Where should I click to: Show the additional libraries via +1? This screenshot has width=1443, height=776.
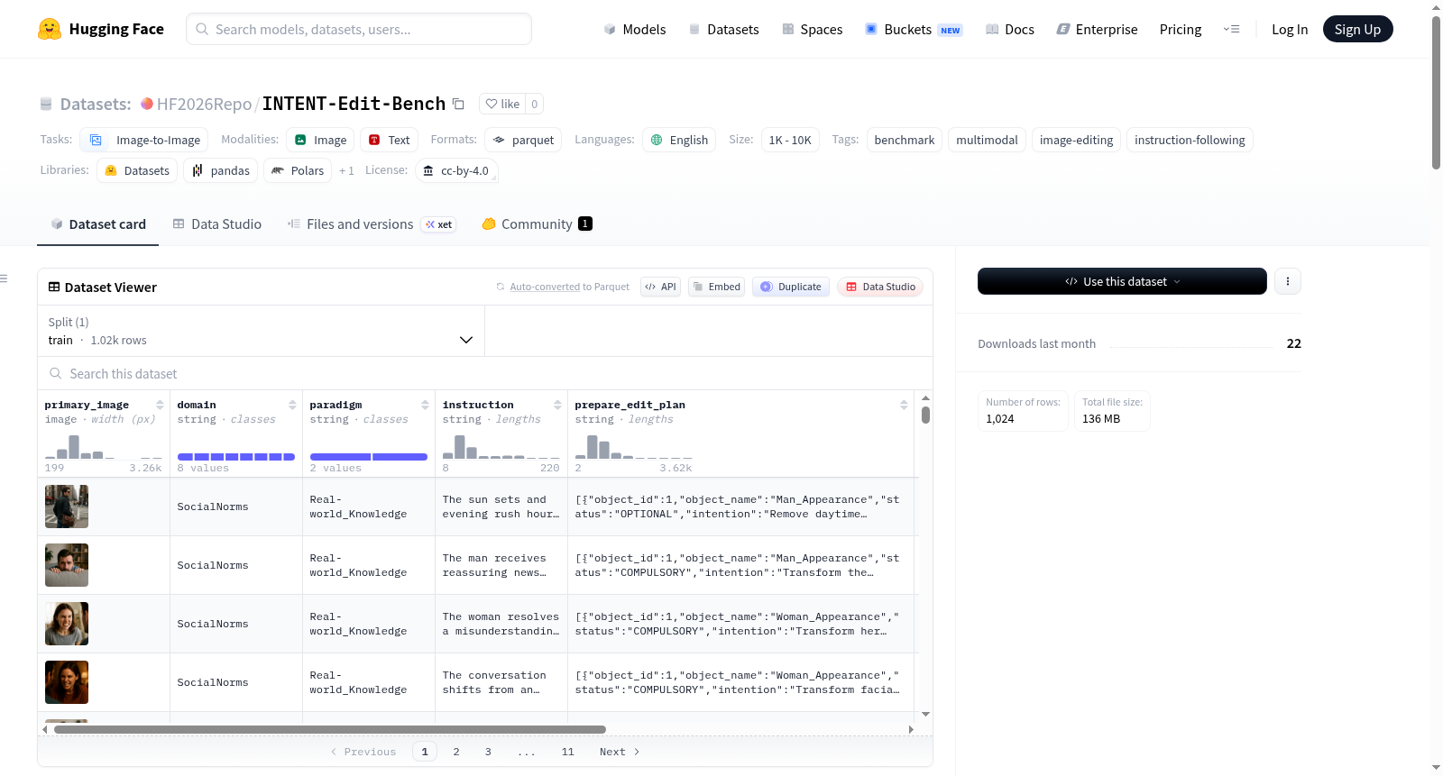point(346,170)
